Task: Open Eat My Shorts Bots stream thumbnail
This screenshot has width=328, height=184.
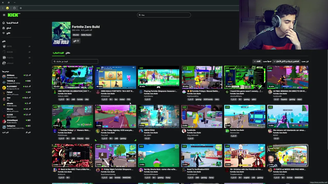Action: point(159,155)
